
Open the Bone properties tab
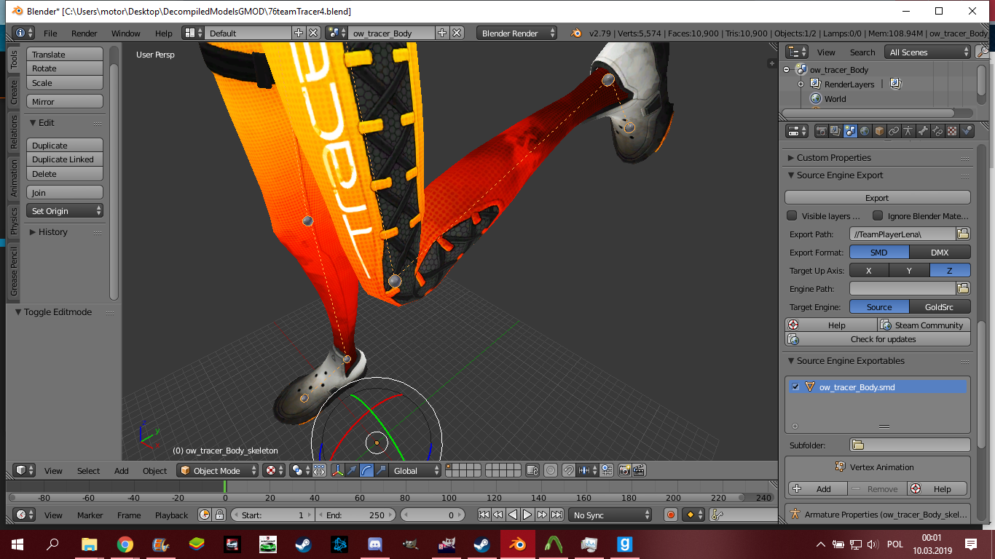923,131
